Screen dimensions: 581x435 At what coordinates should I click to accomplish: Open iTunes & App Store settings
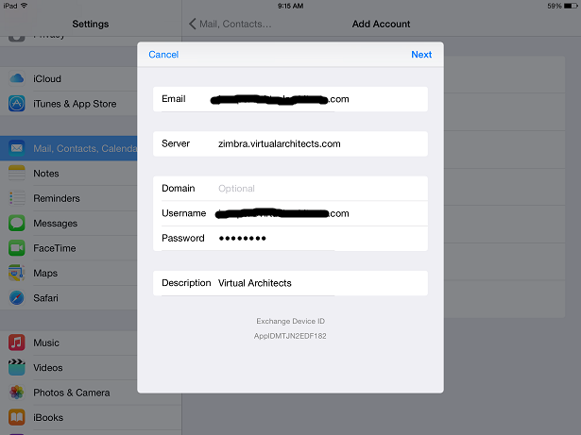[x=69, y=104]
